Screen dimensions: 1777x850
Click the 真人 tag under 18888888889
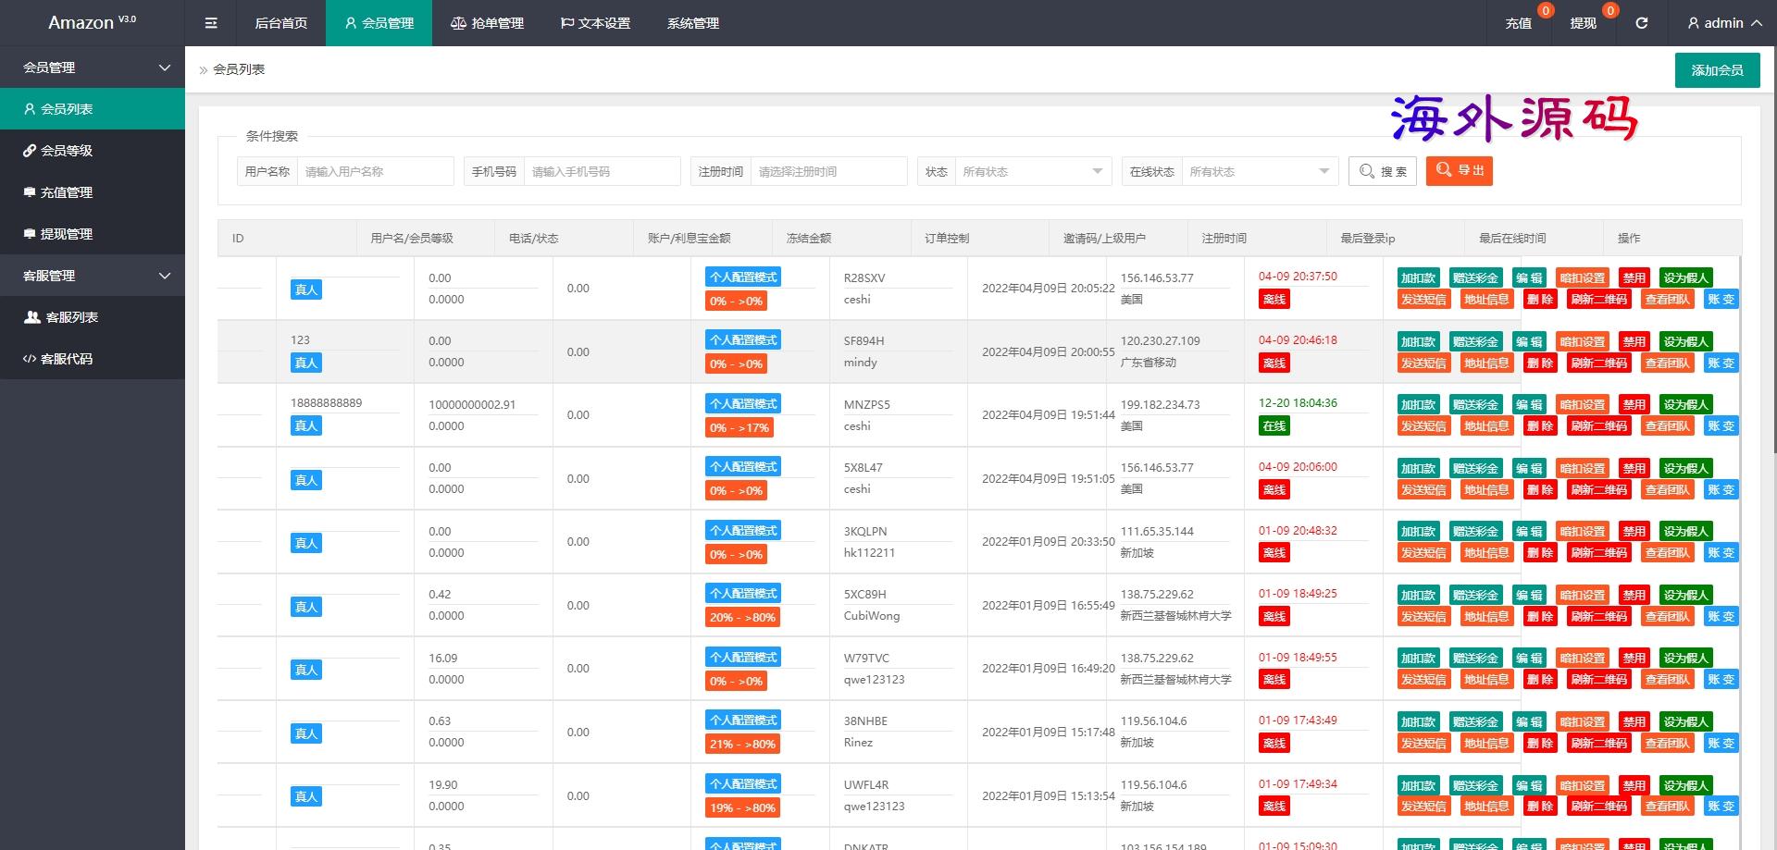(x=306, y=425)
